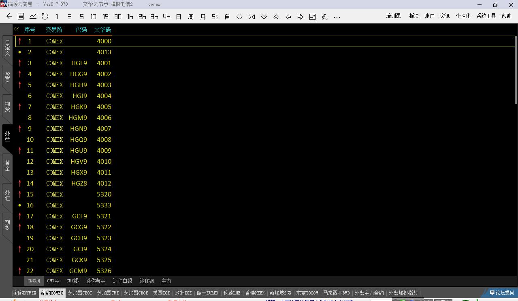Click the custom period (自) button
518x301 pixels.
pyautogui.click(x=227, y=17)
